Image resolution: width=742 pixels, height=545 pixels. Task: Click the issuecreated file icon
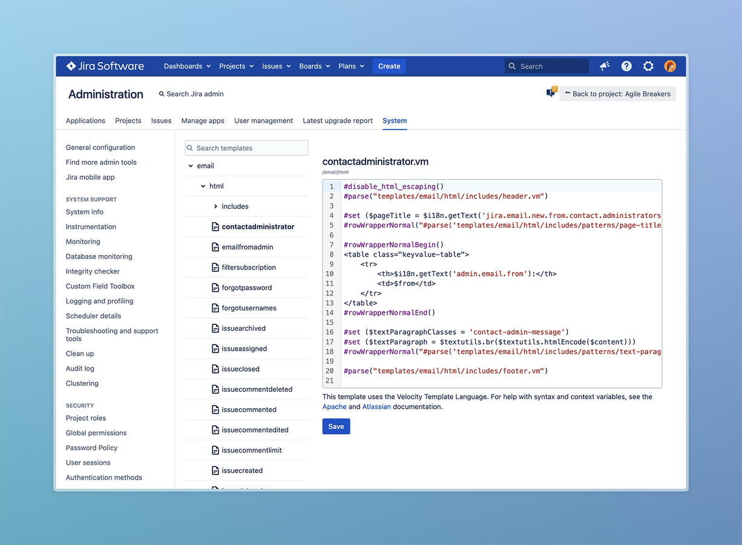pos(215,471)
